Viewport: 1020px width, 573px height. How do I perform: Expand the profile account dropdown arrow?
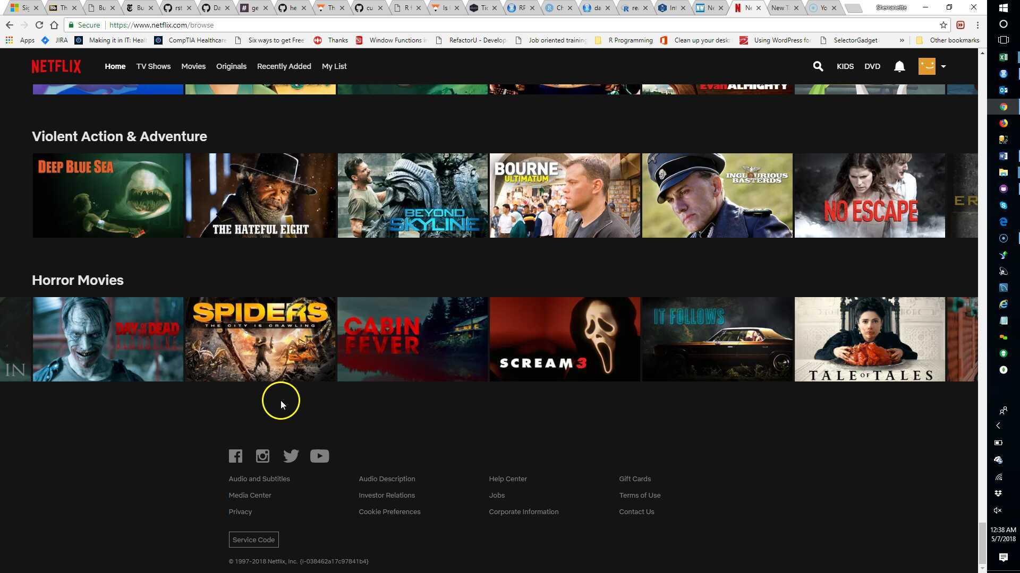tap(943, 66)
